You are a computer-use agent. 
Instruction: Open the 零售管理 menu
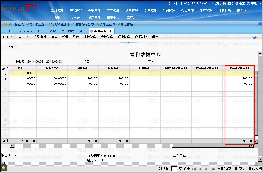[x=150, y=11]
